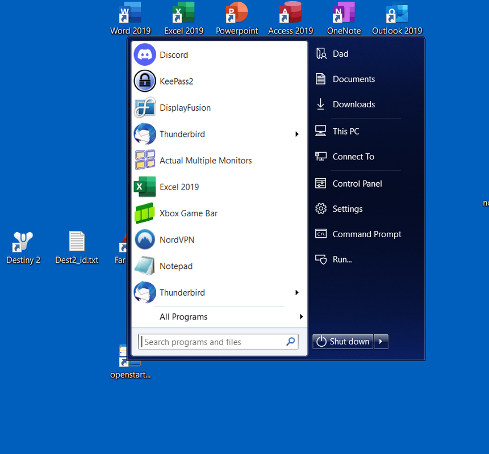Open the Xbox Game Bar icon

pos(145,213)
